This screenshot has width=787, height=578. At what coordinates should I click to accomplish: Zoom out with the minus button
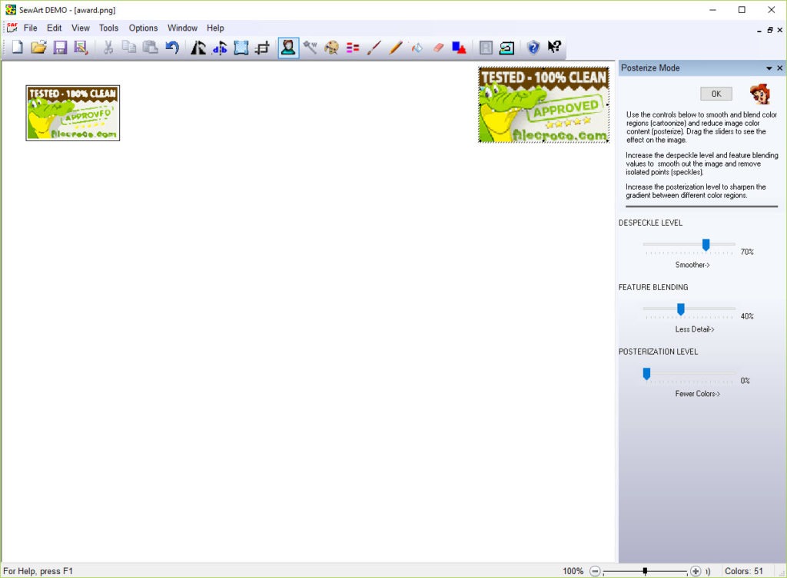point(595,571)
